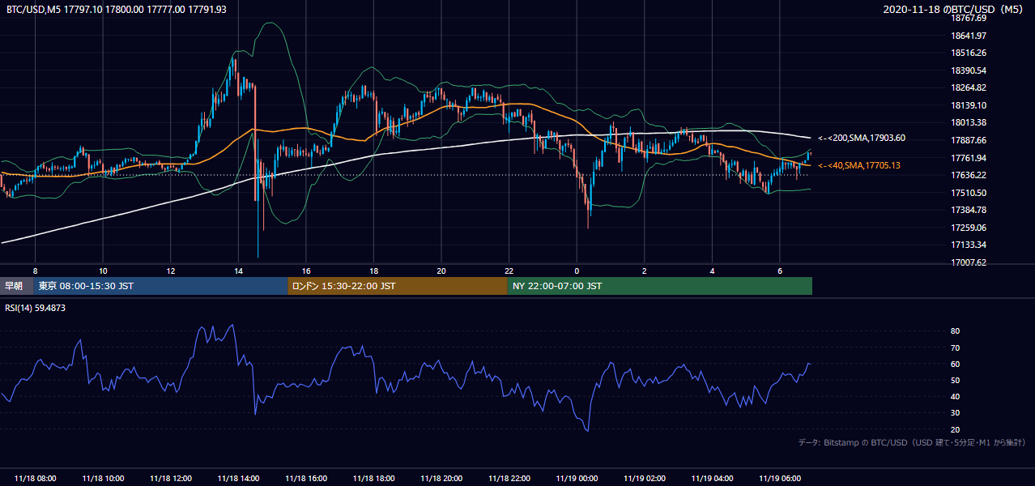This screenshot has height=486, width=1035.
Task: Click the bottom time label 11/18 16:00
Action: (306, 479)
